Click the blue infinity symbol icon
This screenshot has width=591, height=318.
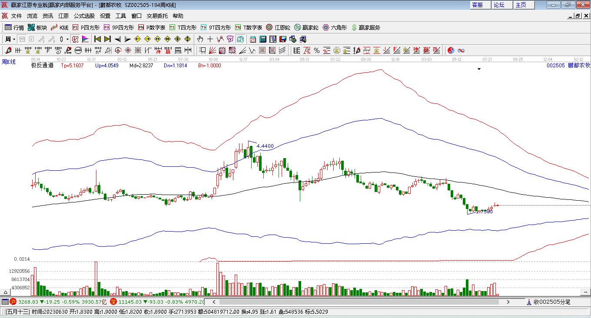(x=461, y=50)
